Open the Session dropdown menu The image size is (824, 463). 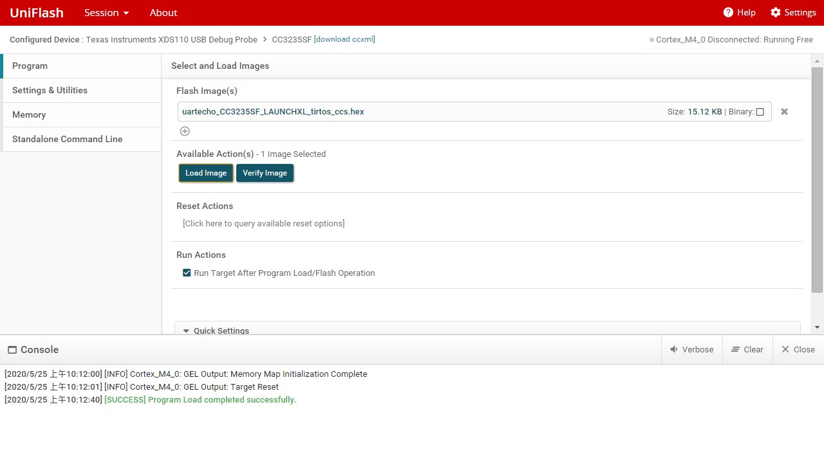(x=107, y=13)
